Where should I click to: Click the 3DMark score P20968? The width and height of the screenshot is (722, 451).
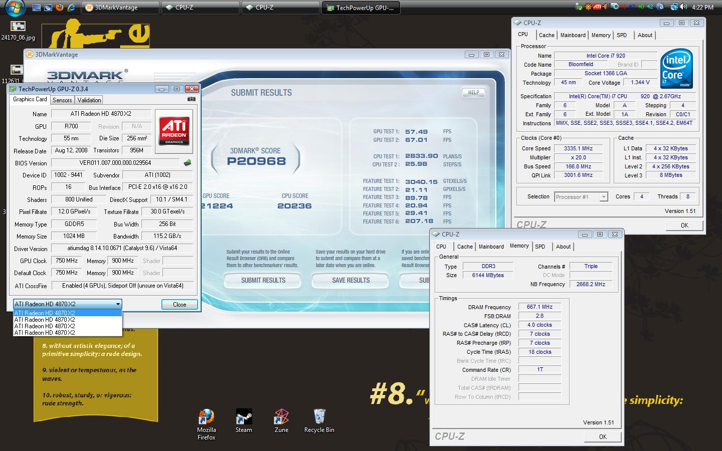click(x=256, y=161)
